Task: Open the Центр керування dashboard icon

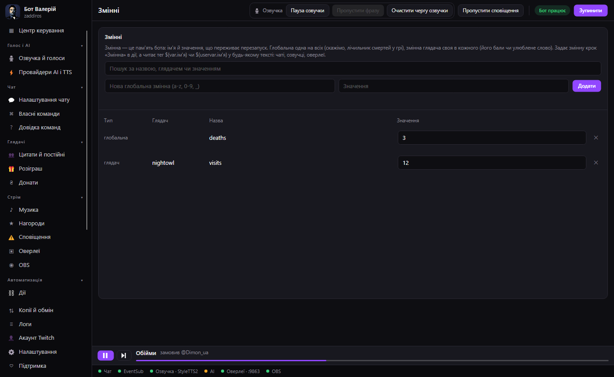Action: 11,31
